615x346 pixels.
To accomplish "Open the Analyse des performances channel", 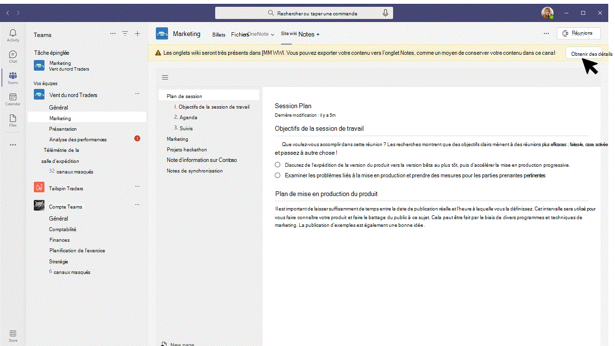I will click(78, 139).
